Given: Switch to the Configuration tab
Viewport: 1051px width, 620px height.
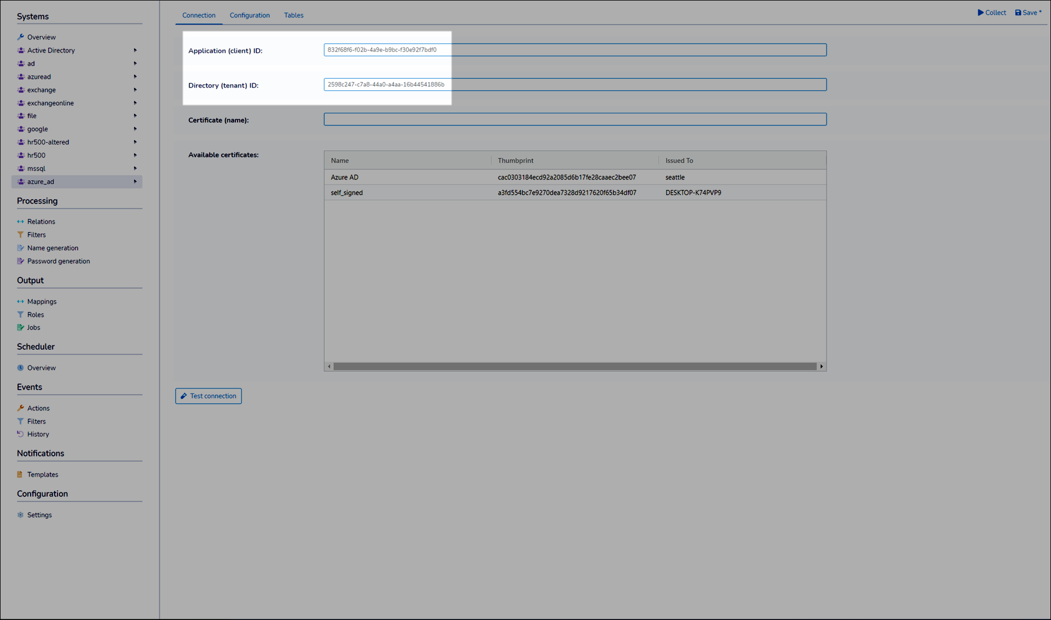Looking at the screenshot, I should pyautogui.click(x=250, y=15).
